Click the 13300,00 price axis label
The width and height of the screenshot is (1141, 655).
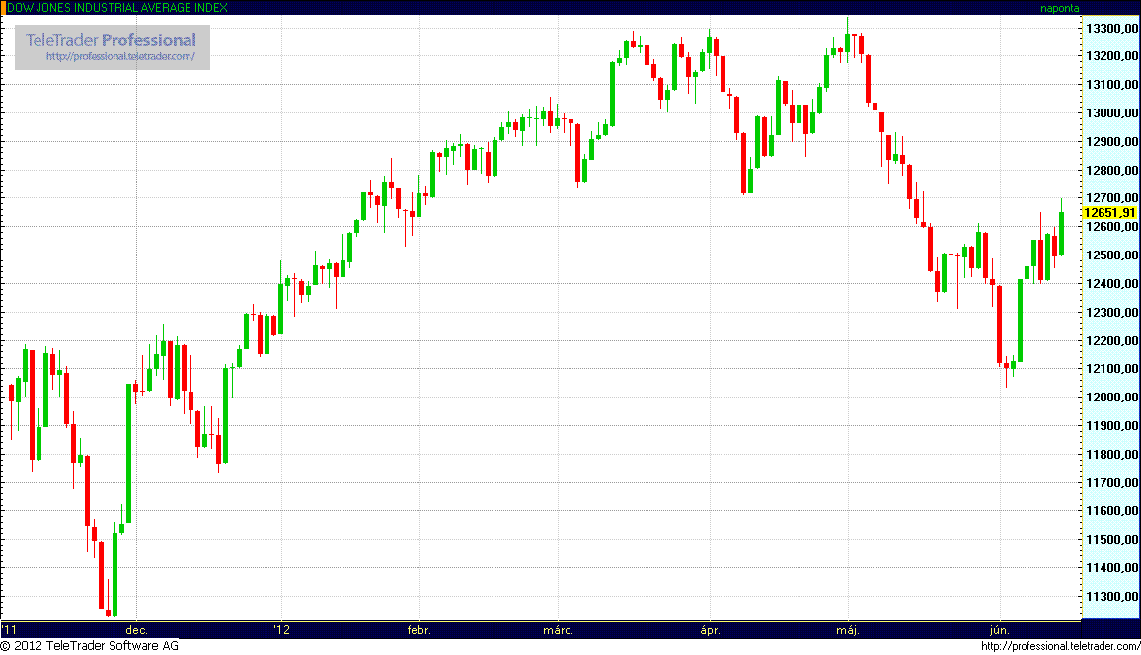tap(1111, 29)
